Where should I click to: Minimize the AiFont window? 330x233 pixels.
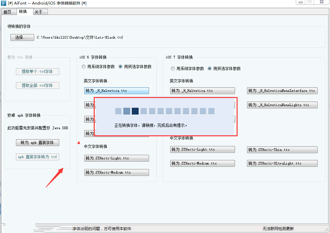(301, 2)
